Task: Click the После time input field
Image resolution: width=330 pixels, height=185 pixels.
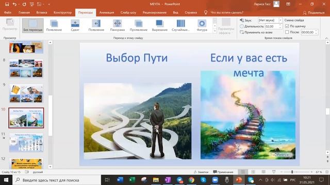Action: coord(308,32)
